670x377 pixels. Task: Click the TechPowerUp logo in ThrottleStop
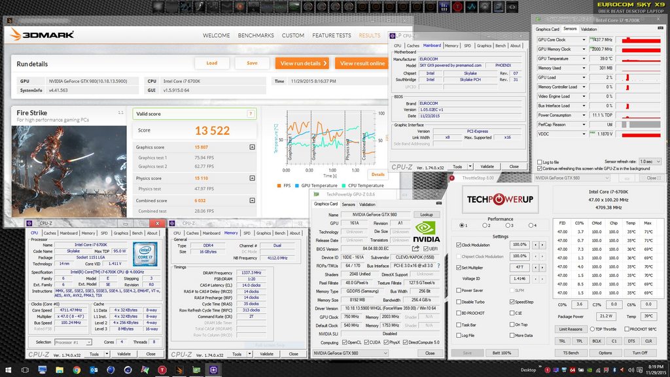[500, 199]
